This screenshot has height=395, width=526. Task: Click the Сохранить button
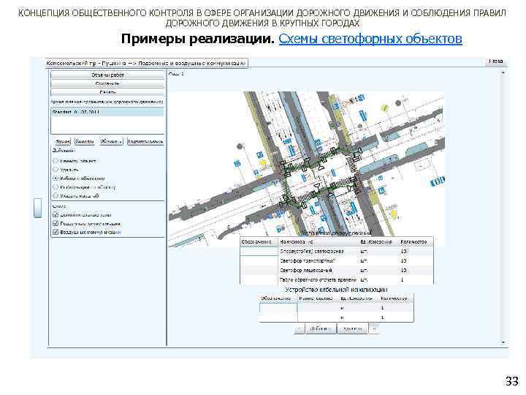[107, 83]
